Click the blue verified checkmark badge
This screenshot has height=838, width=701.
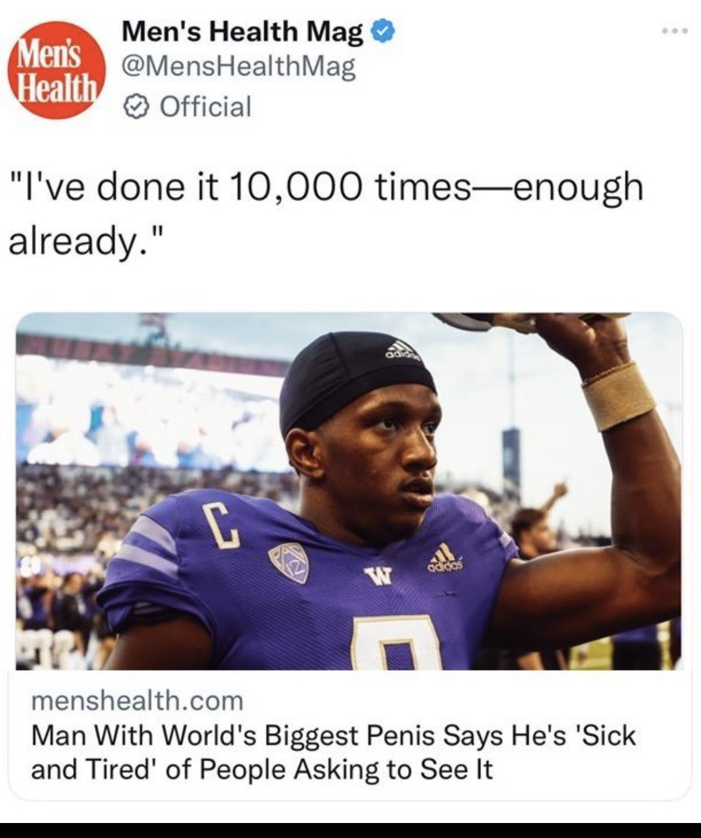pyautogui.click(x=383, y=32)
